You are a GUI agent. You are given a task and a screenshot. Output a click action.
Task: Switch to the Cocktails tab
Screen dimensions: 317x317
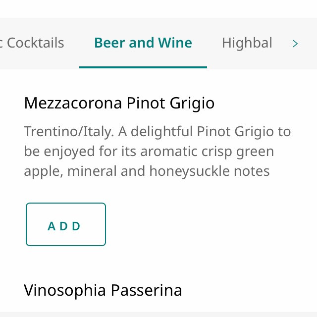[34, 43]
